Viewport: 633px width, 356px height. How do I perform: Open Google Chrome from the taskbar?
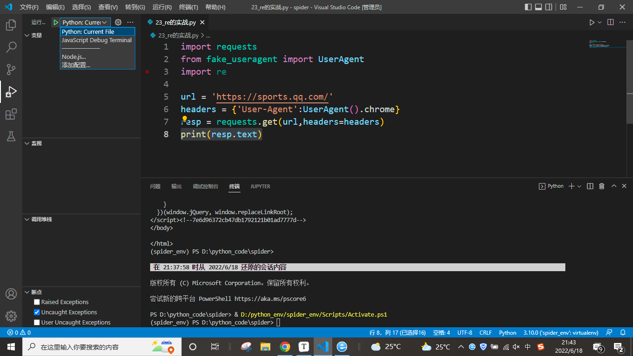[285, 346]
